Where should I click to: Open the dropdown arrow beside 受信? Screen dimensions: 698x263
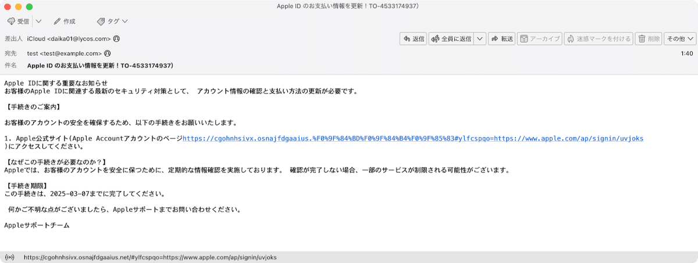tap(38, 21)
